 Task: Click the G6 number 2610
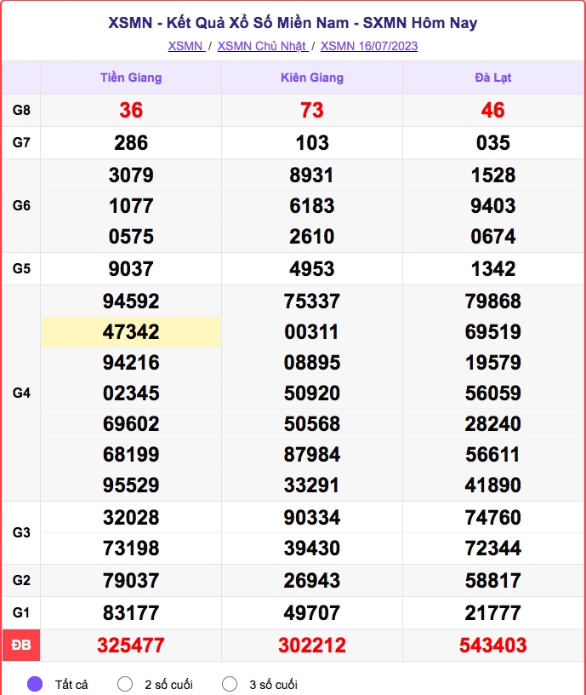(312, 236)
